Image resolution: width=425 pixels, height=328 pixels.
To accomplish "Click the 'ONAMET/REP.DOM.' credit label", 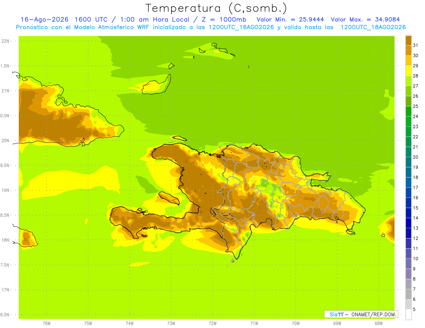I will coord(373,314).
